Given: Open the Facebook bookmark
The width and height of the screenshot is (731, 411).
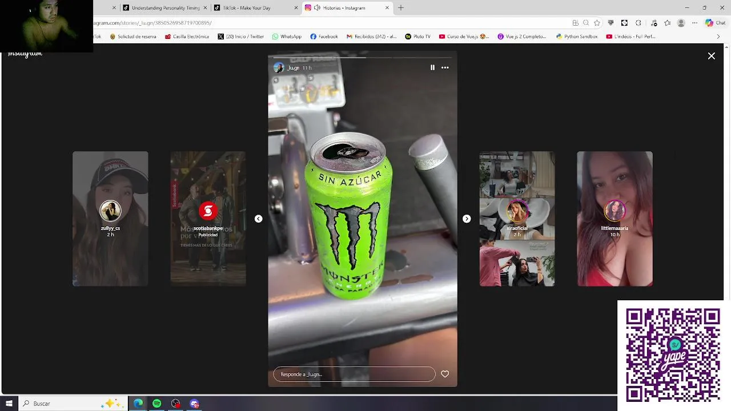Looking at the screenshot, I should [x=324, y=37].
